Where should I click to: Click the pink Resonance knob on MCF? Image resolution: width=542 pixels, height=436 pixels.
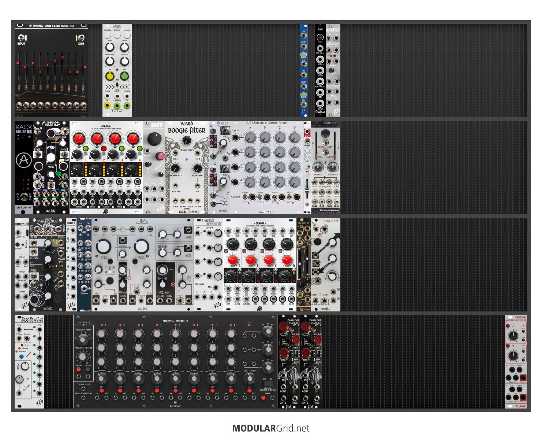160,156
